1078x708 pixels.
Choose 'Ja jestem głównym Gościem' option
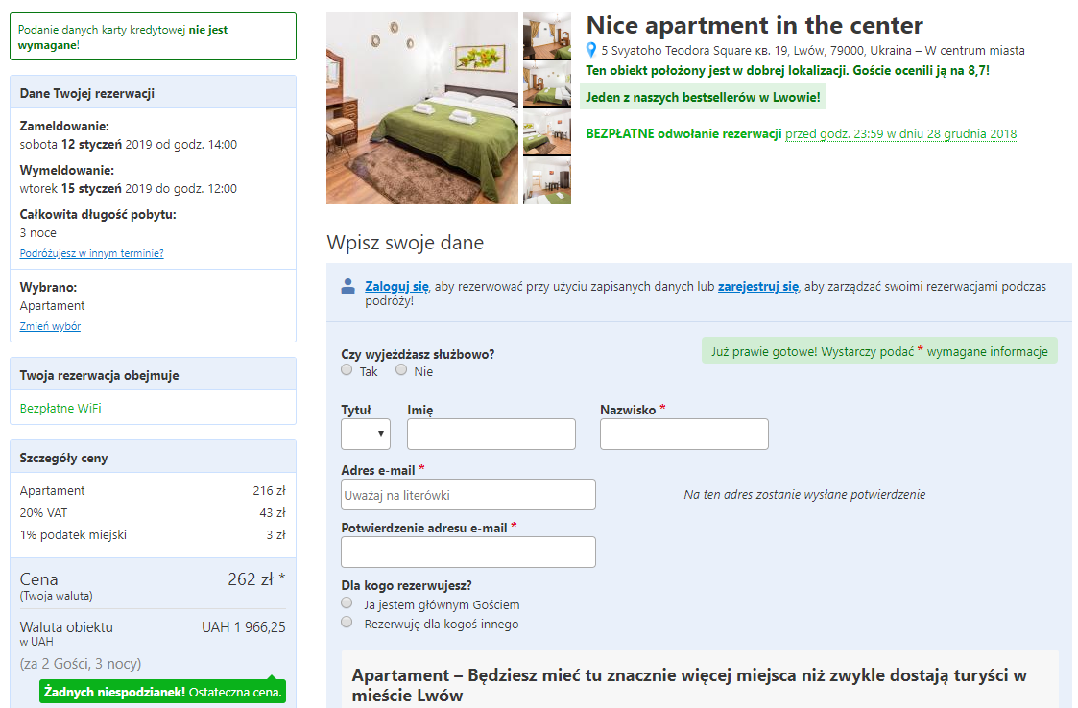pyautogui.click(x=347, y=603)
